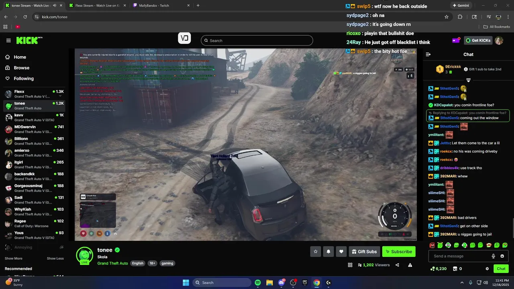The width and height of the screenshot is (514, 289).
Task: Open the grid layout icon beside viewers
Action: click(x=350, y=265)
